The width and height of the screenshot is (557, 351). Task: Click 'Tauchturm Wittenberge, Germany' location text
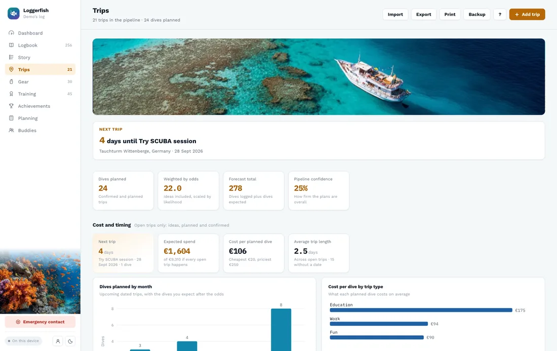(135, 151)
